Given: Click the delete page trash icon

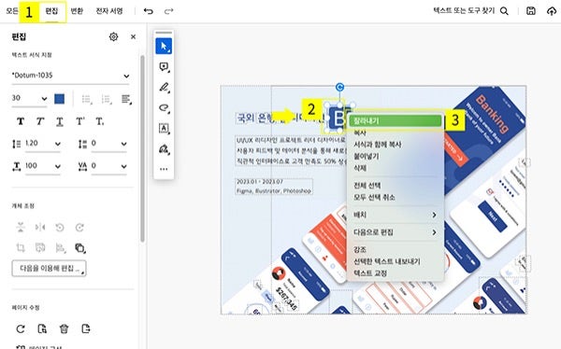Looking at the screenshot, I should 64,328.
